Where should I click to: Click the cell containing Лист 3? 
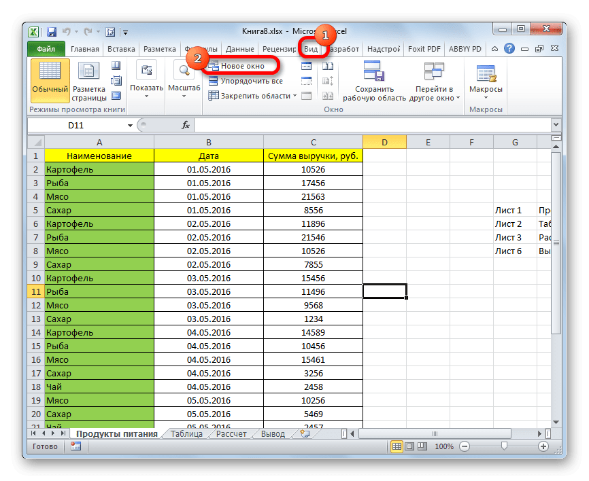(x=515, y=238)
